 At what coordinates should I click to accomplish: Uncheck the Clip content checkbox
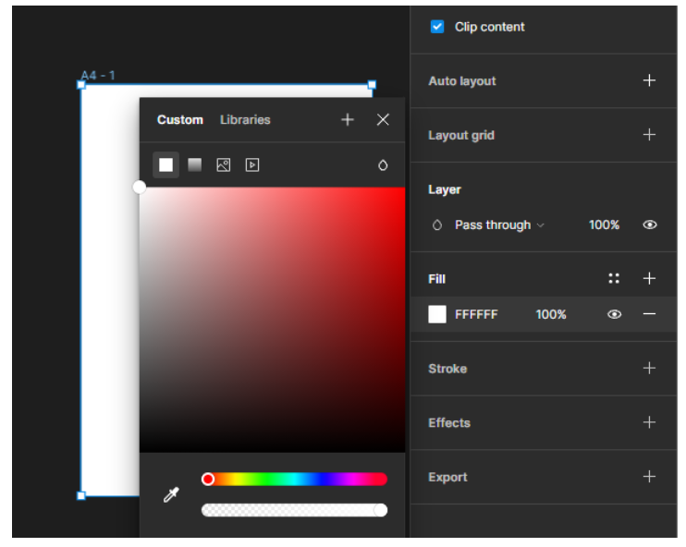tap(437, 27)
